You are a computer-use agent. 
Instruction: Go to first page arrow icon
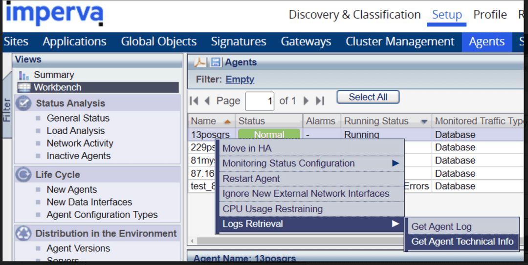pyautogui.click(x=194, y=101)
